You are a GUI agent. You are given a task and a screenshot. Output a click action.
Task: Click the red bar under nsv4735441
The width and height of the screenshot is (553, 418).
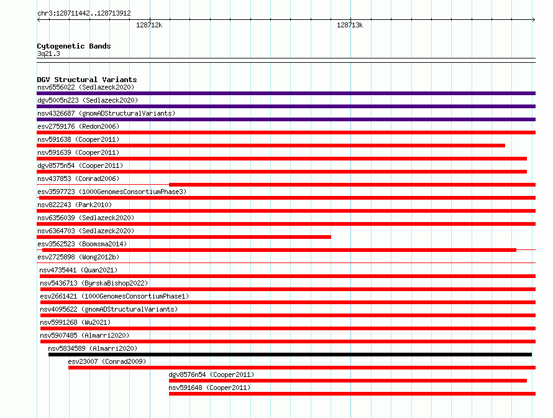tap(288, 276)
